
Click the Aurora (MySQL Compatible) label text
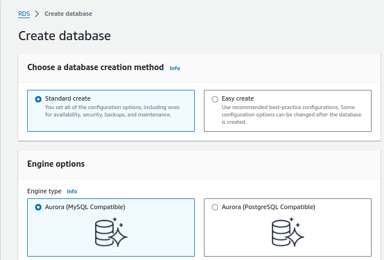tap(85, 207)
